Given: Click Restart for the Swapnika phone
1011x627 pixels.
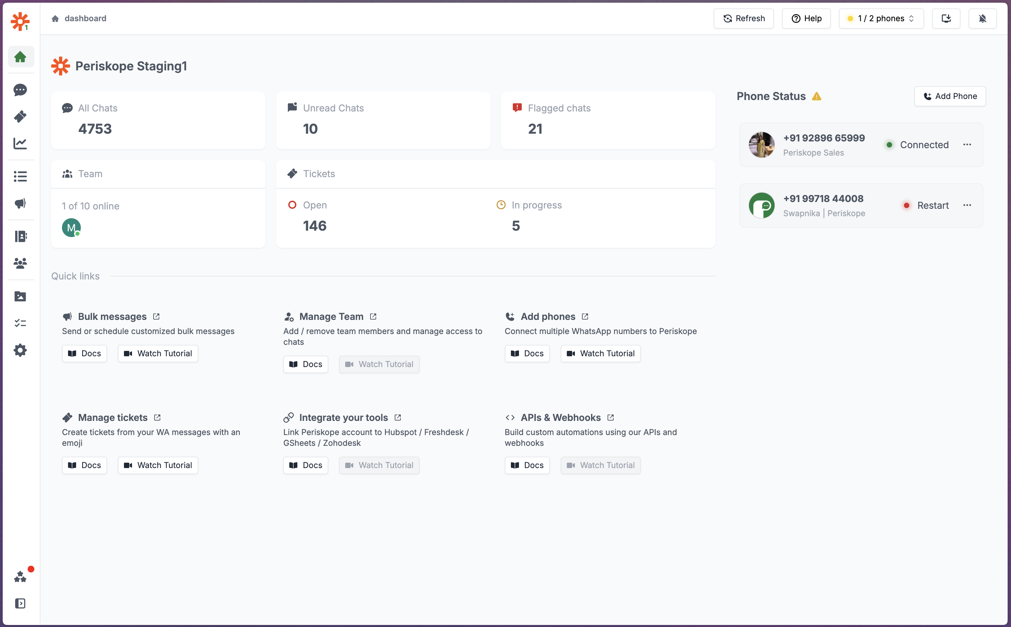Looking at the screenshot, I should [933, 205].
